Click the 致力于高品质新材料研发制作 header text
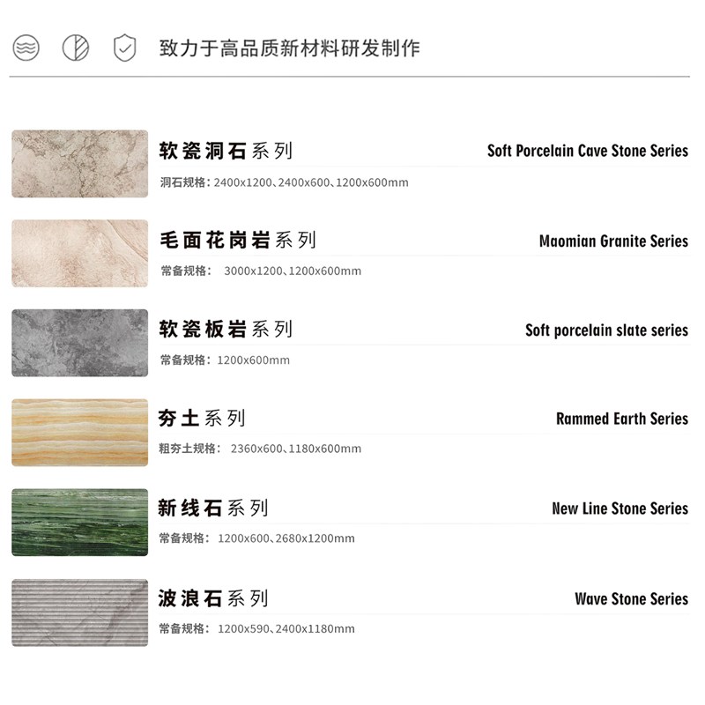 290,48
